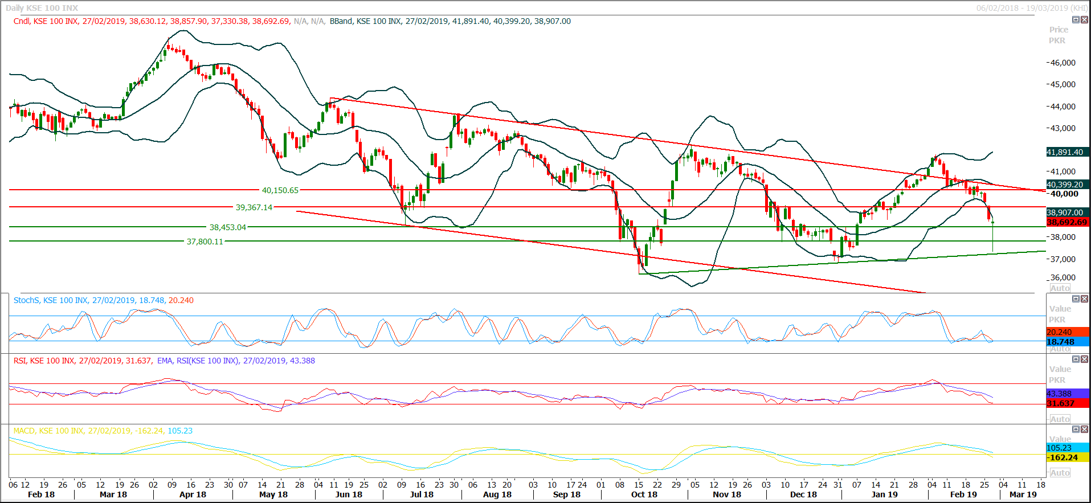Click the red 31.637 RSI axis tag
The width and height of the screenshot is (1091, 503).
click(1068, 403)
